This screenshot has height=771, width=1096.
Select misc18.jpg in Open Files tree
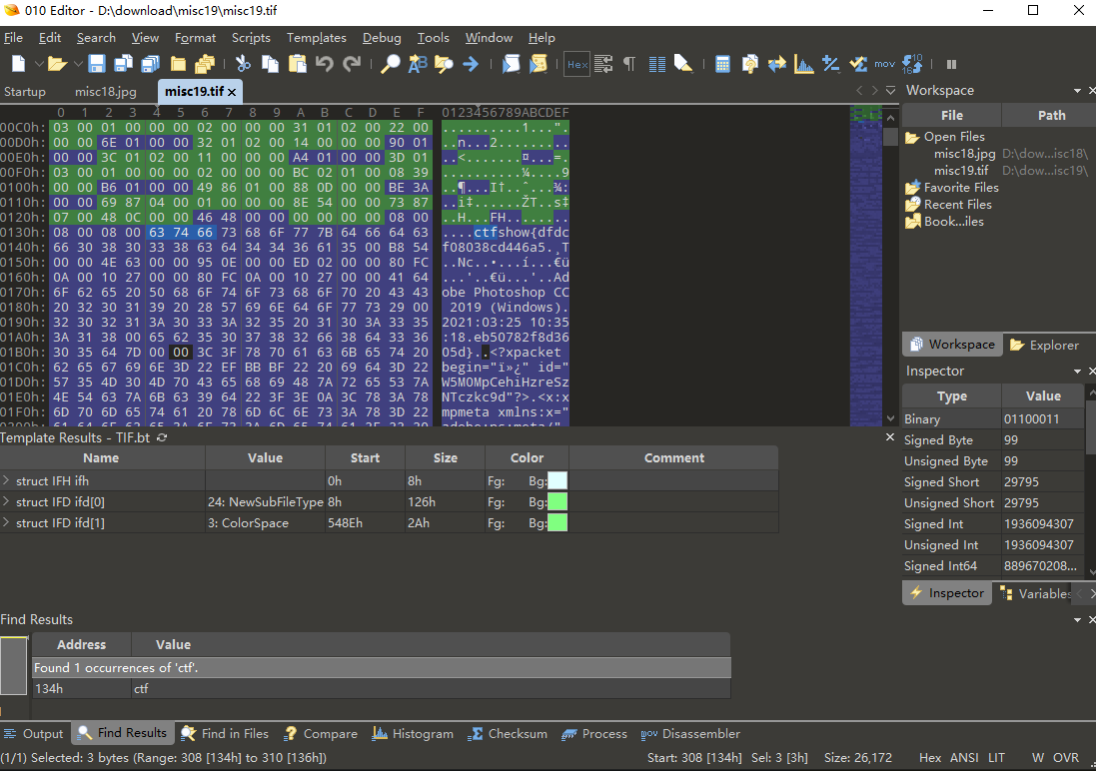click(x=964, y=154)
